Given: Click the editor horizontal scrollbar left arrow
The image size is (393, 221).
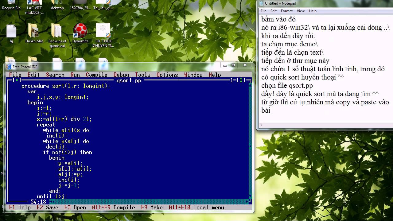Looking at the screenshot, I should (51, 202).
